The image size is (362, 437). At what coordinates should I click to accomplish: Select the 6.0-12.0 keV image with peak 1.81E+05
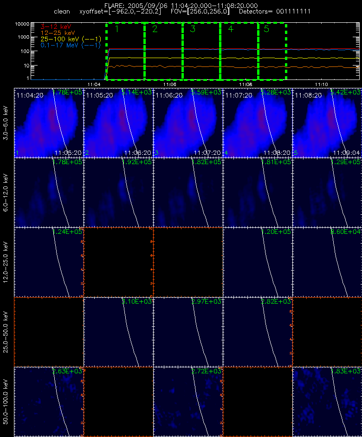point(258,192)
